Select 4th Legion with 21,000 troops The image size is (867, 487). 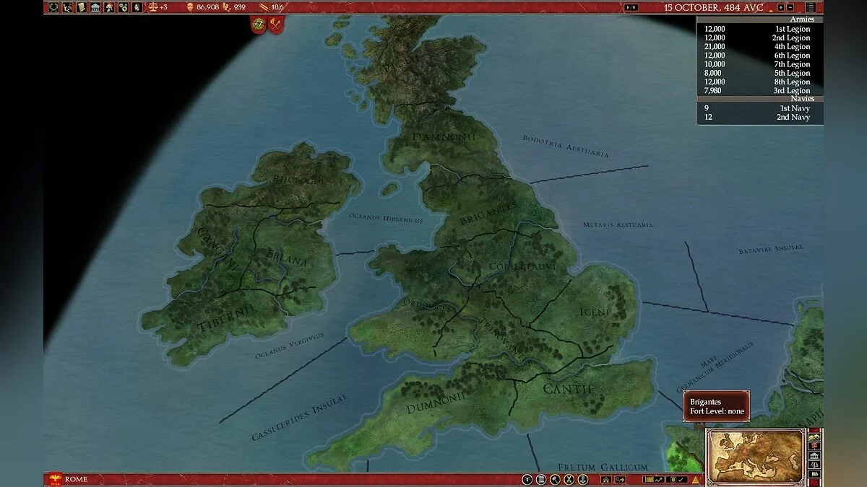coord(757,46)
